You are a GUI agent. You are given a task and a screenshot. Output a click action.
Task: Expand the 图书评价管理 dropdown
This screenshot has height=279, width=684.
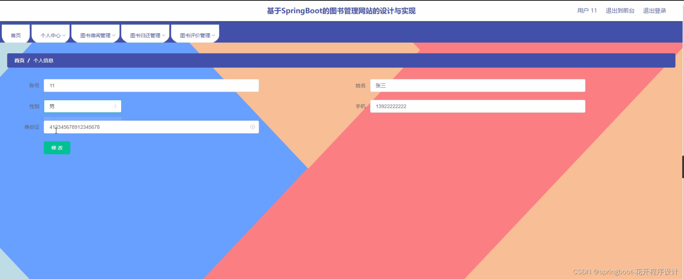tap(195, 35)
